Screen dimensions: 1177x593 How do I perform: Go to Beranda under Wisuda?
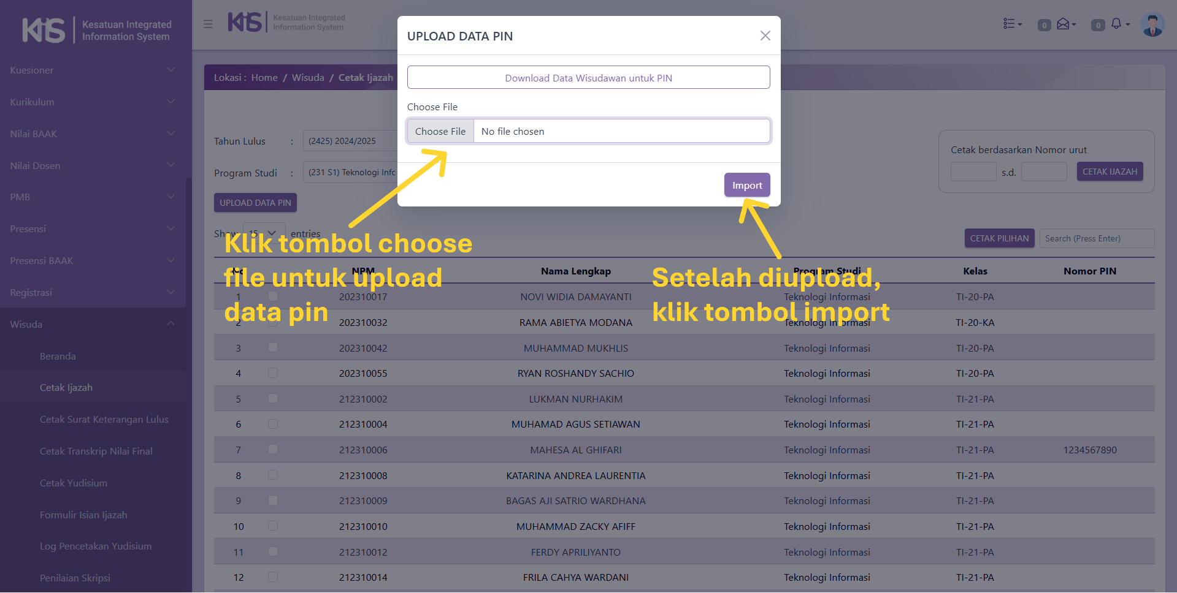tap(58, 357)
